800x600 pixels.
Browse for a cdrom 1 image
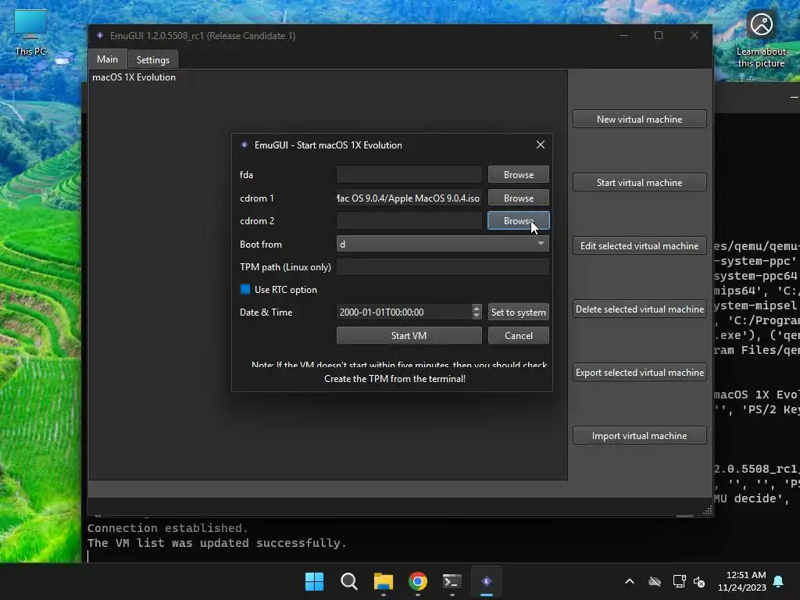click(519, 198)
